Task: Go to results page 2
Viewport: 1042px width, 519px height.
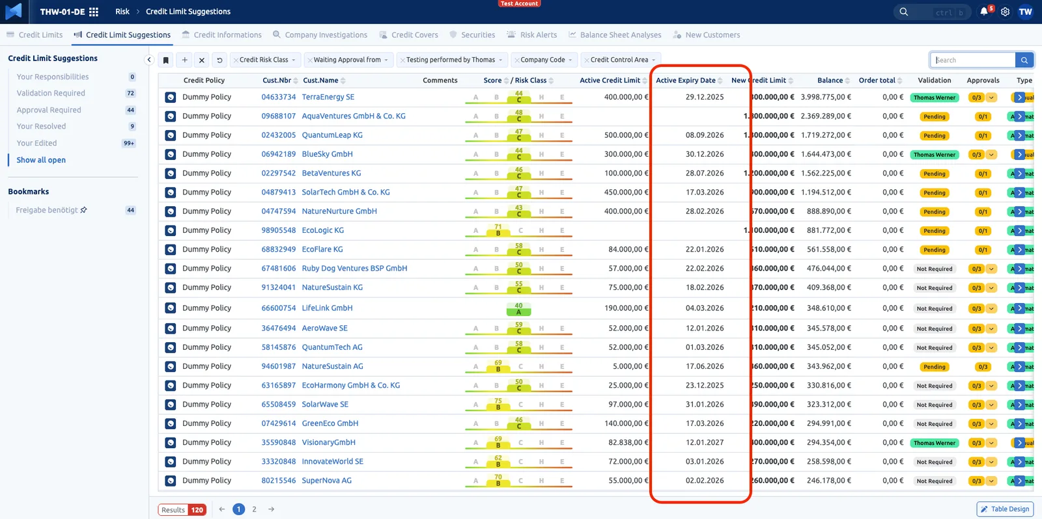Action: click(254, 509)
